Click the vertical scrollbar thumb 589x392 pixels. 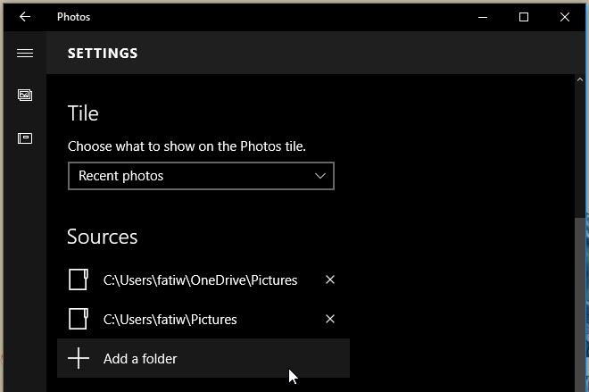coord(580,304)
